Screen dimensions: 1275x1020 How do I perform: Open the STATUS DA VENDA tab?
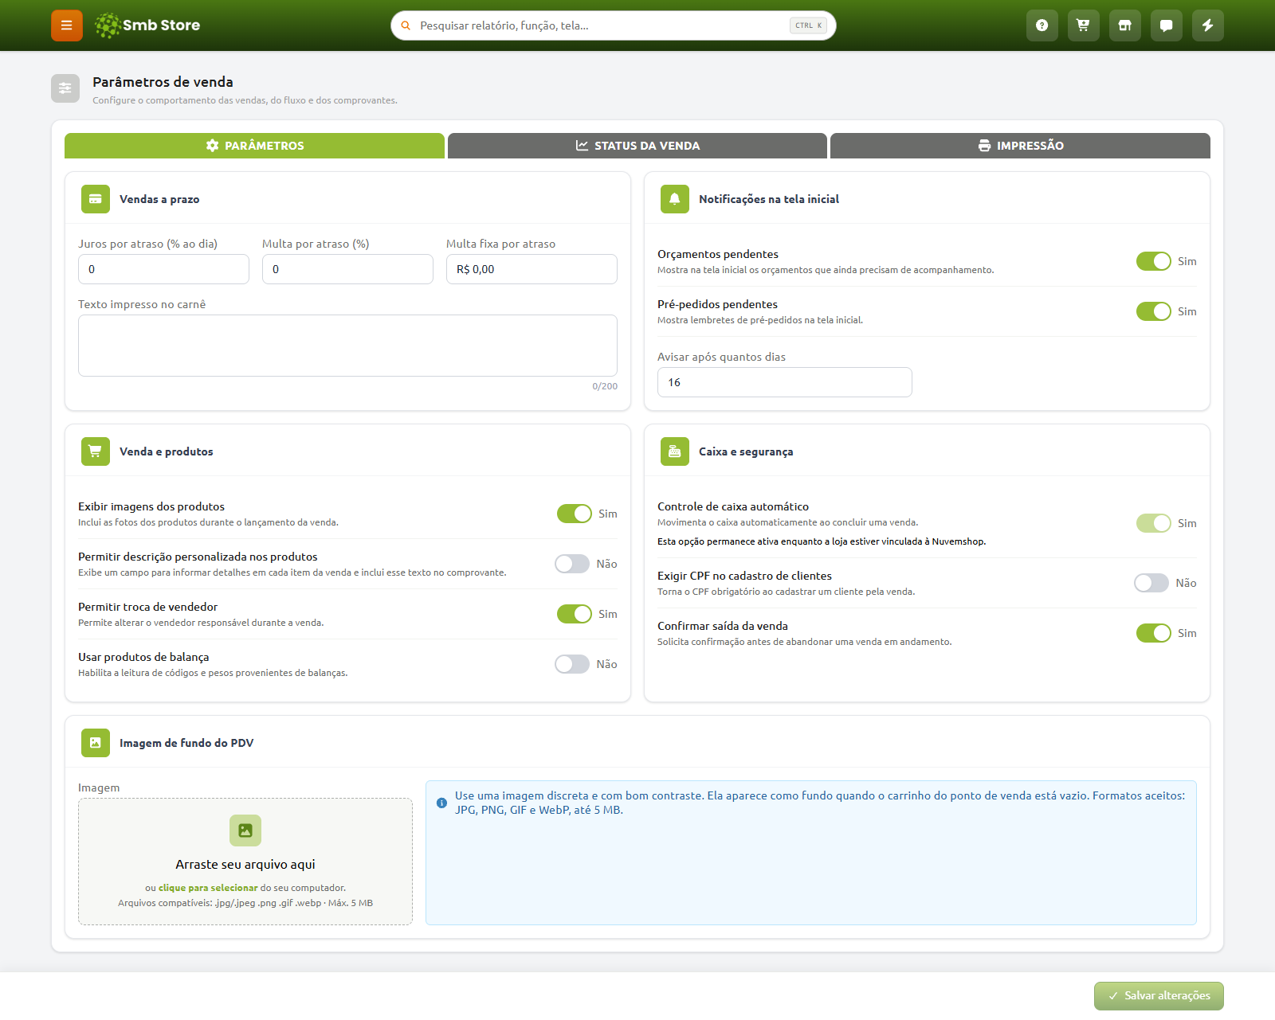coord(637,146)
